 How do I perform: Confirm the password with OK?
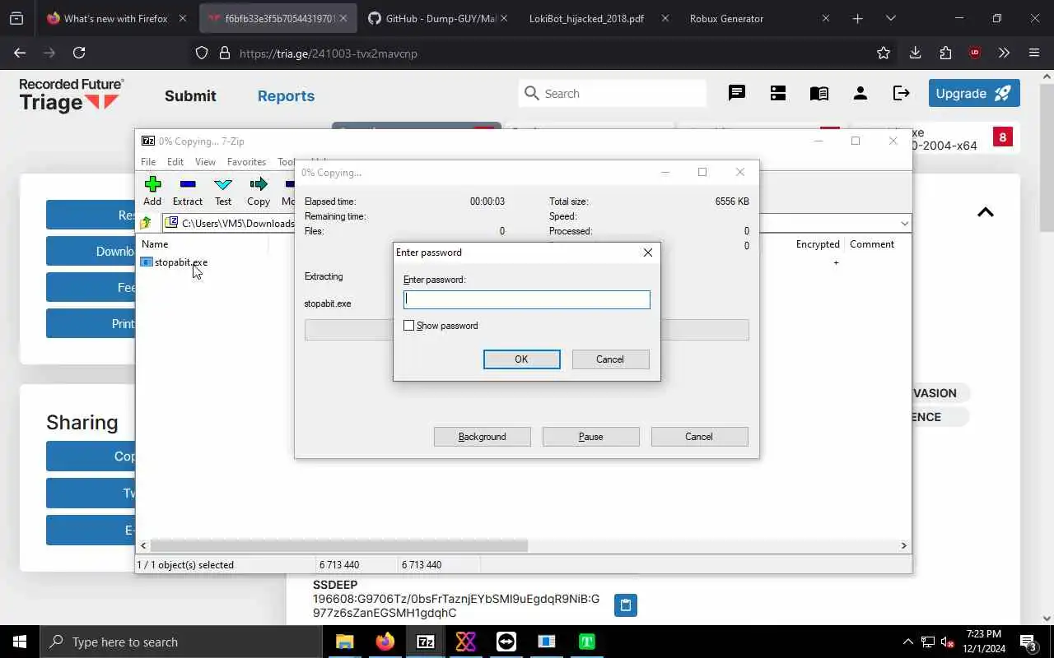click(x=522, y=359)
